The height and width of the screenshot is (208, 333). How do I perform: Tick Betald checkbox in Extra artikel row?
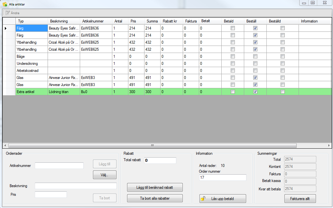(x=233, y=92)
